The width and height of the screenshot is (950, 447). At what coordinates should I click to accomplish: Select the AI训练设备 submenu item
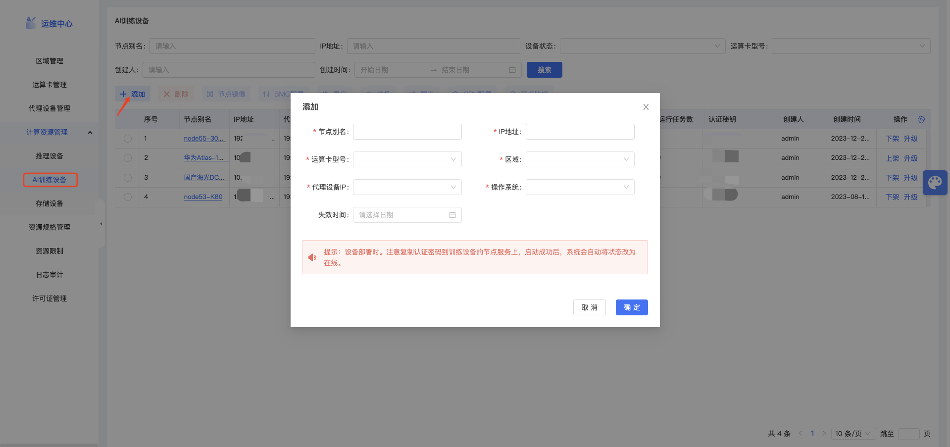pyautogui.click(x=50, y=180)
